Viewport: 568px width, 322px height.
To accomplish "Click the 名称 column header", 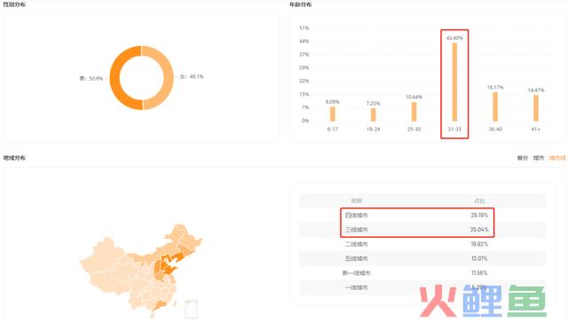I will [x=357, y=200].
